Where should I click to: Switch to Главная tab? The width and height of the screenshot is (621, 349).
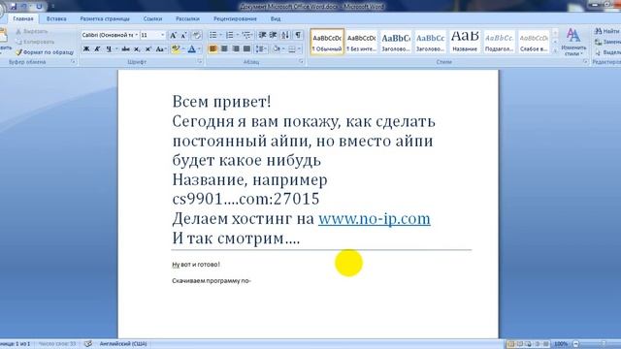tap(23, 18)
